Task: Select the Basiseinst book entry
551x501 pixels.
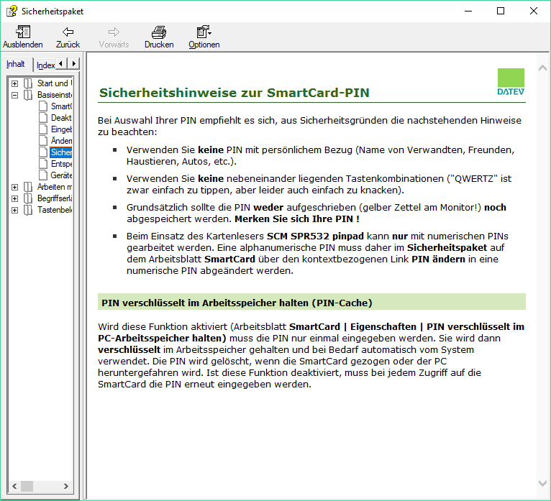Action: coord(55,95)
